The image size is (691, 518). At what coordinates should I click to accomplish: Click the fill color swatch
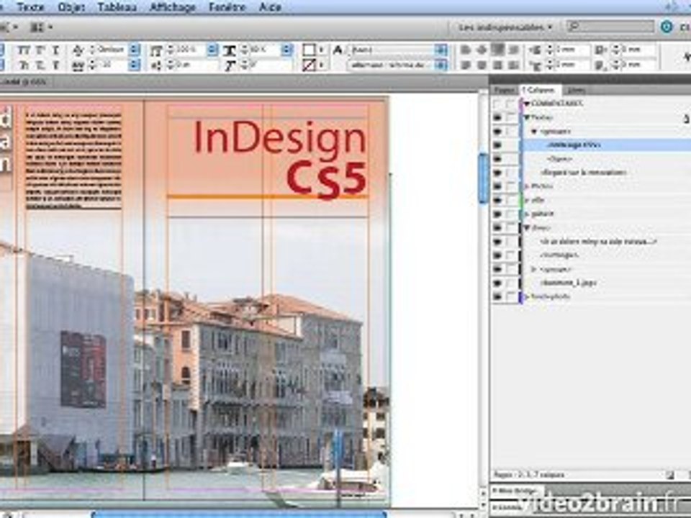click(x=310, y=50)
